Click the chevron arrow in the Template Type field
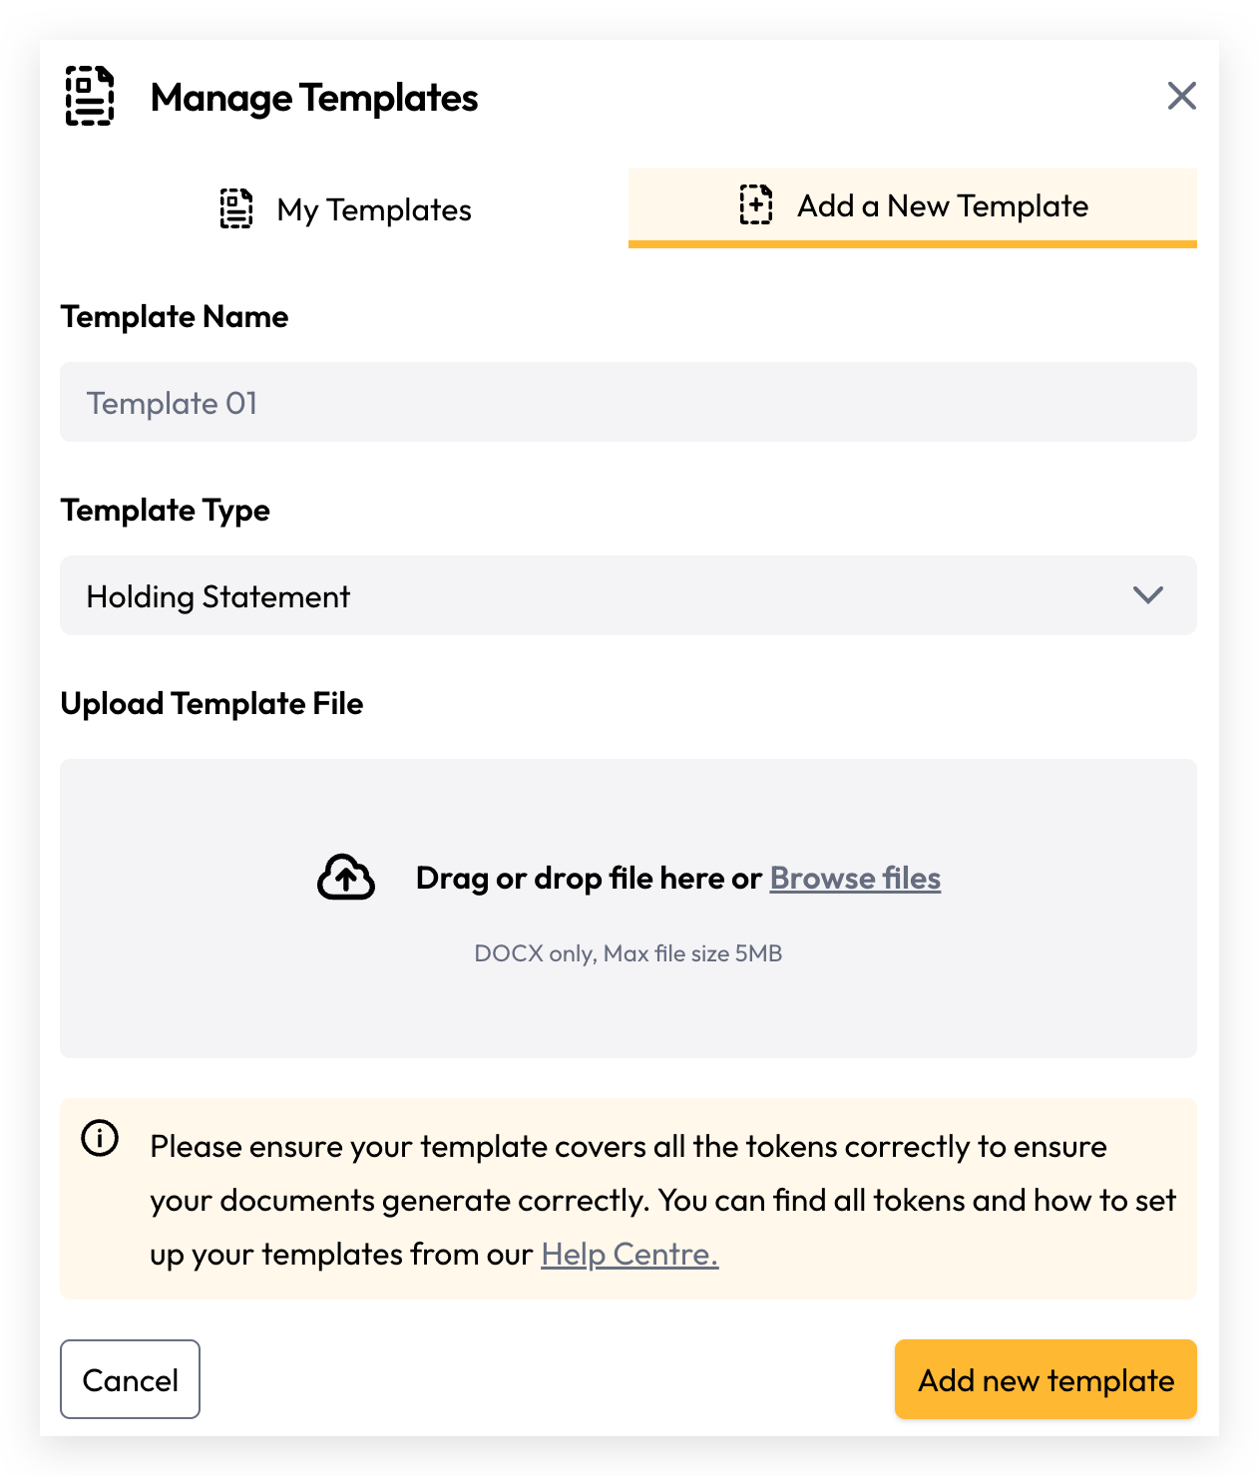Image resolution: width=1259 pixels, height=1476 pixels. (x=1148, y=595)
